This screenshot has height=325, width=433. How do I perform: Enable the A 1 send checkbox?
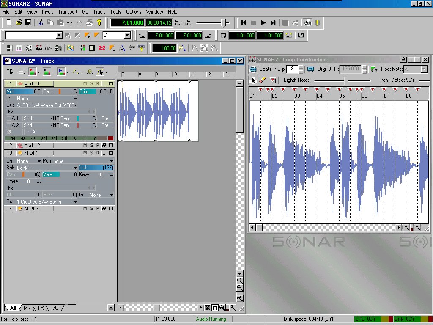click(x=9, y=118)
